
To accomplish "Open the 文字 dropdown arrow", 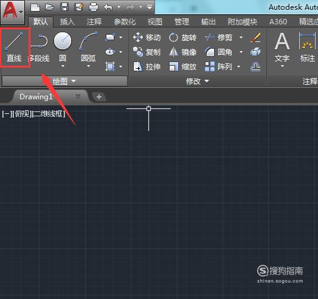I will (x=282, y=66).
